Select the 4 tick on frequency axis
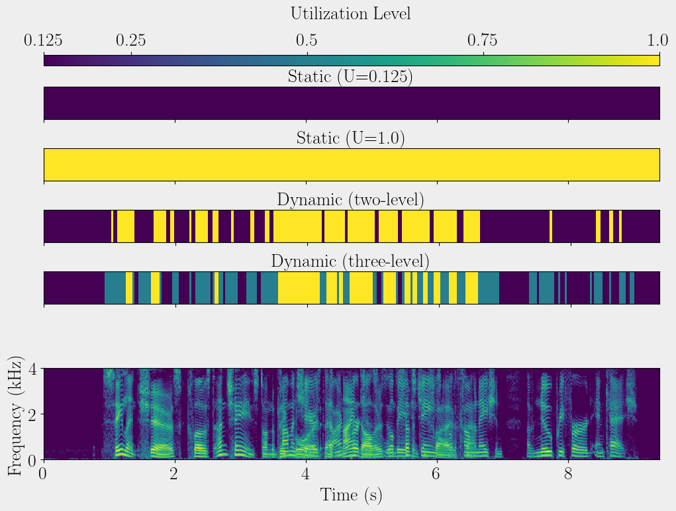Viewport: 676px width, 511px height. point(32,369)
